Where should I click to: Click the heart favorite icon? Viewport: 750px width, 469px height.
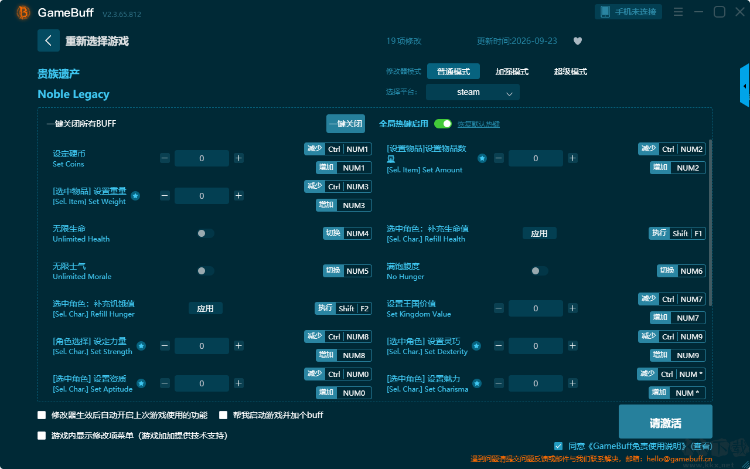[x=578, y=41]
